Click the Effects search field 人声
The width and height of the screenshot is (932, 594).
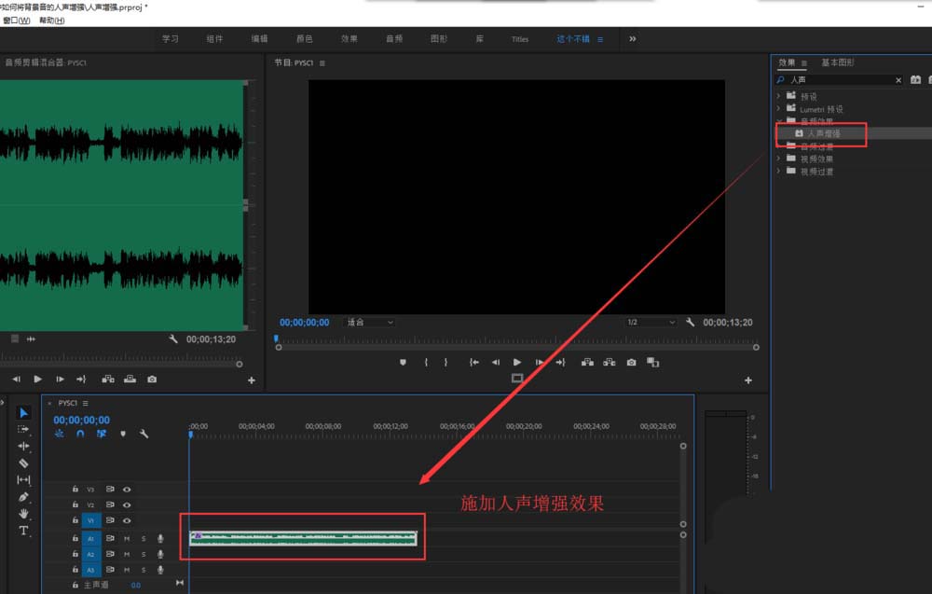point(838,79)
